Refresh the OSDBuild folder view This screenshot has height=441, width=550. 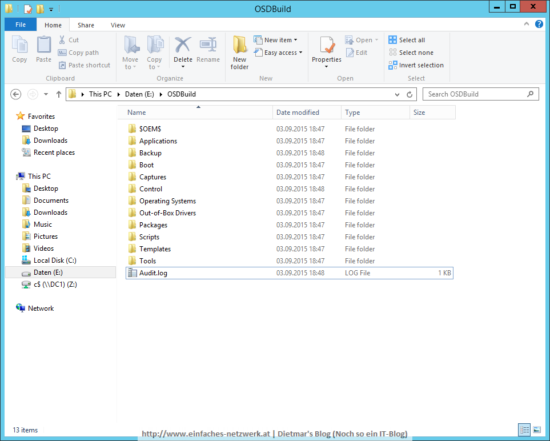point(410,94)
